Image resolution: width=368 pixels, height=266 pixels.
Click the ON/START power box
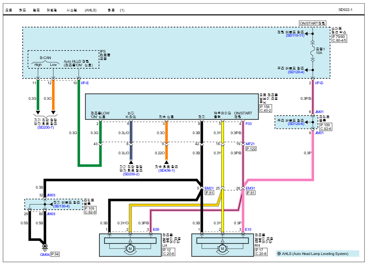313,23
